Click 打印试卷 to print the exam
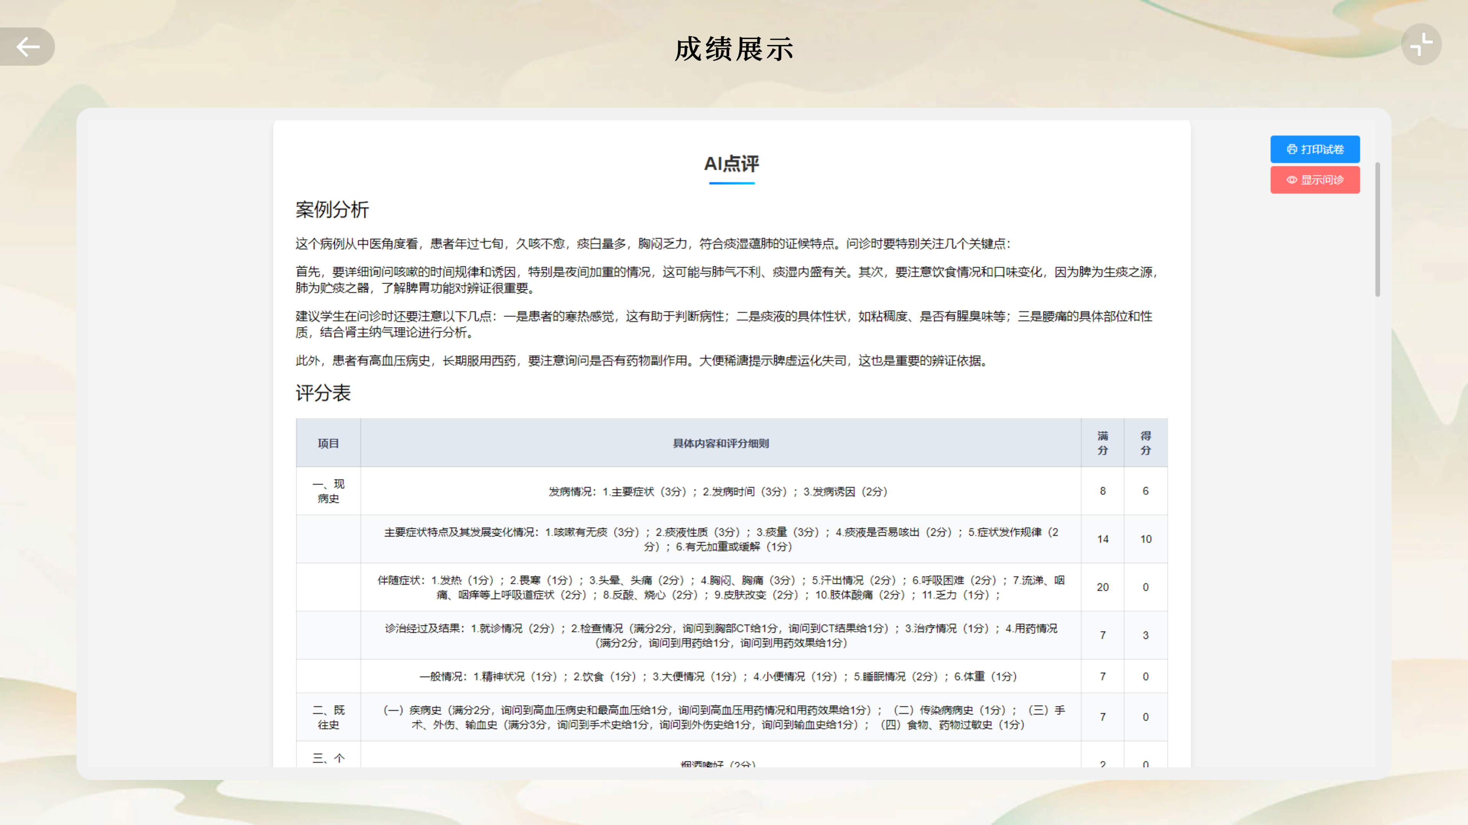 (1315, 150)
